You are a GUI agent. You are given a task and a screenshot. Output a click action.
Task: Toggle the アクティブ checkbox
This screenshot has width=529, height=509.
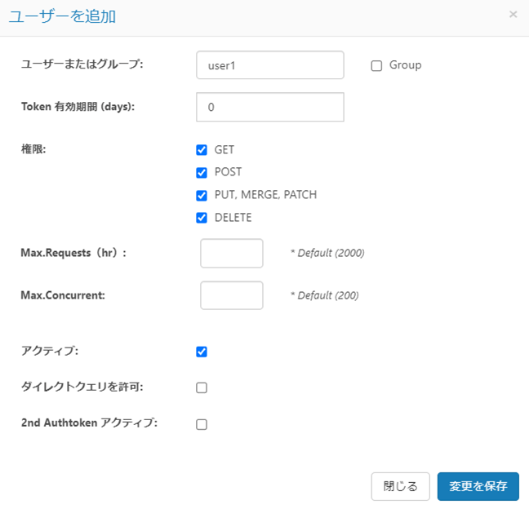click(202, 352)
